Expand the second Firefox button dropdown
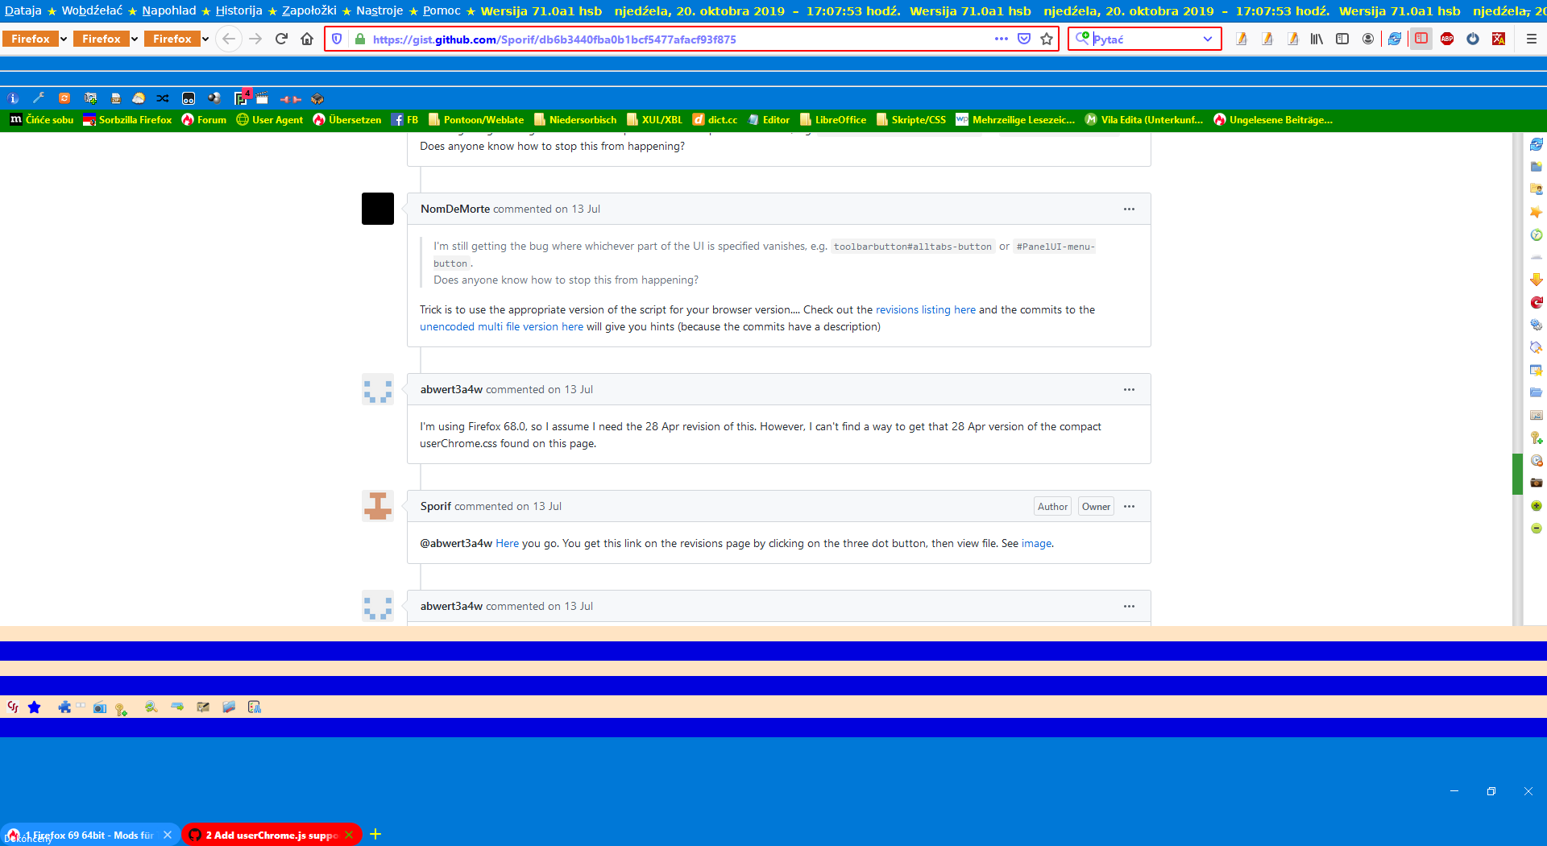Screen dimensions: 1547x846 [x=135, y=39]
